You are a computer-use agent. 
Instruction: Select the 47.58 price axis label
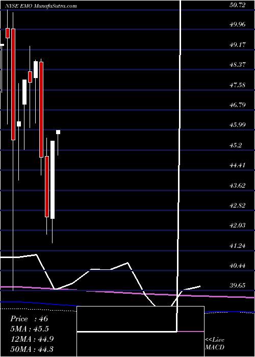pos(238,85)
